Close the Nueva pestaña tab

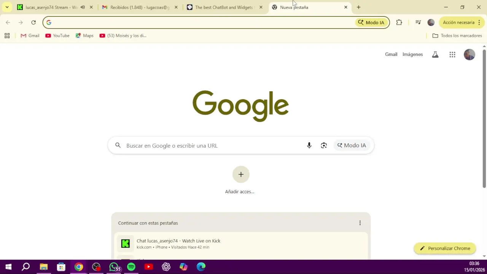[345, 7]
